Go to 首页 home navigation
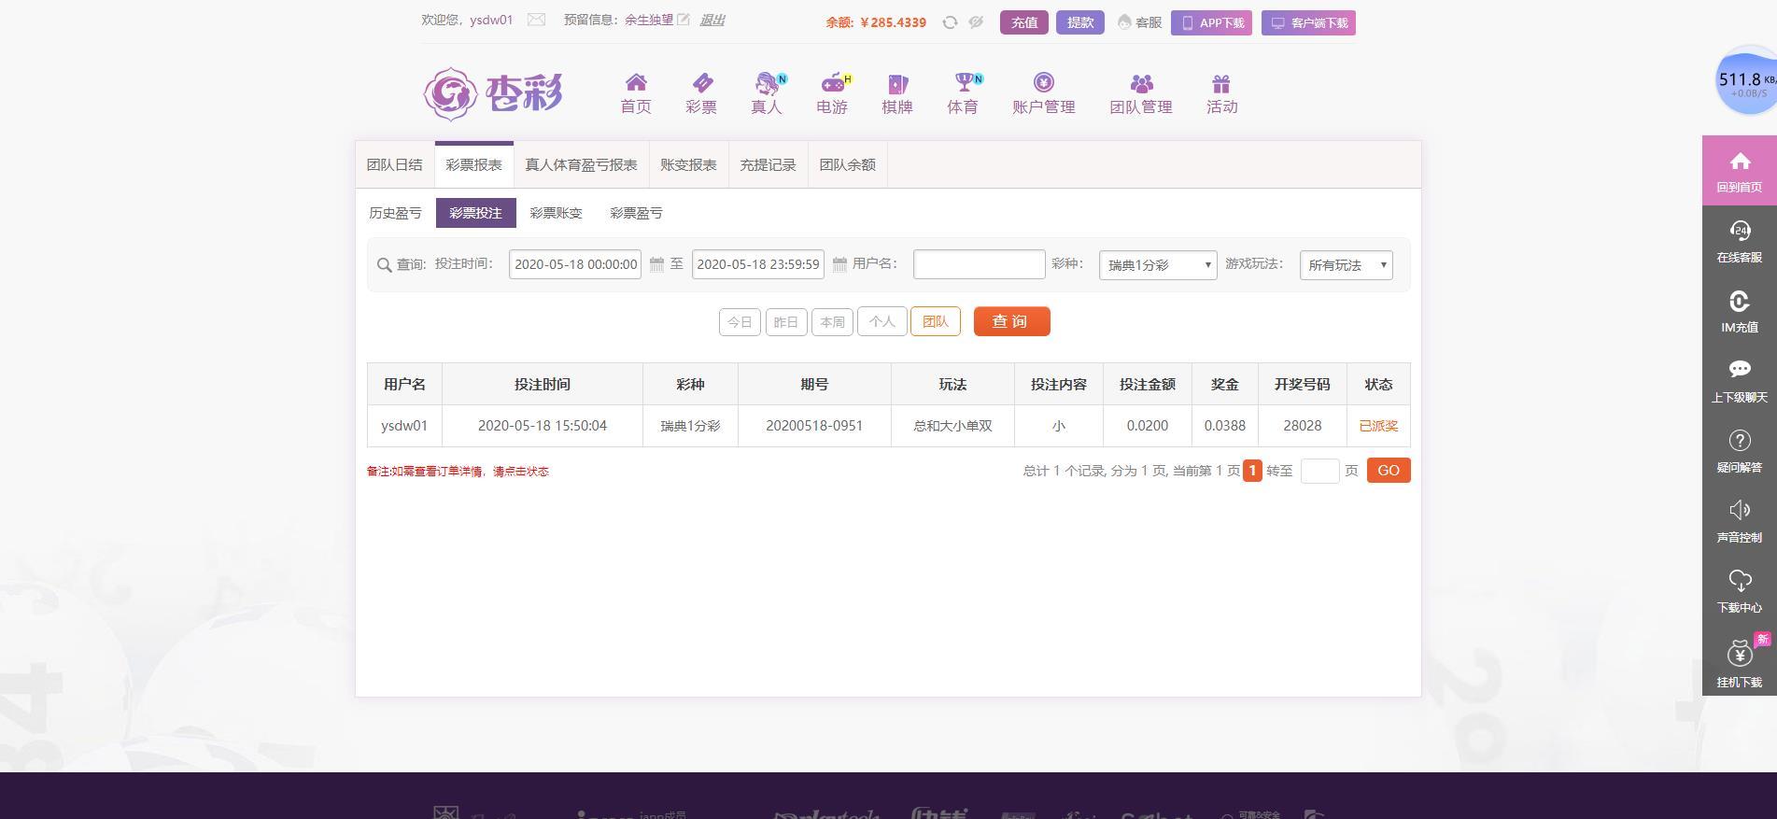Screen dimensions: 1777x819 (x=636, y=93)
